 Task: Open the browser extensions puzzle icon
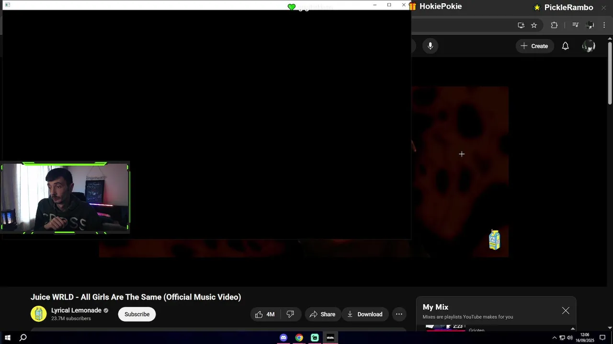554,25
